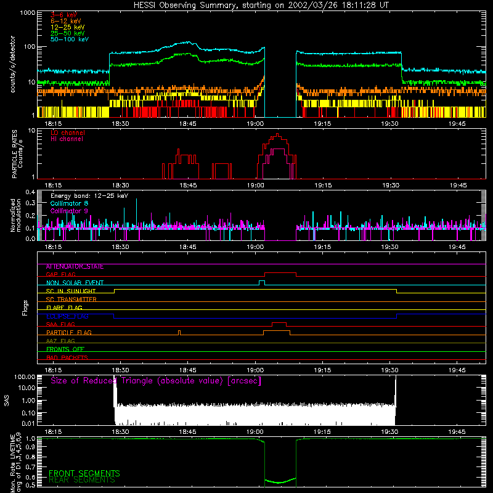Click the NON_SOLAR_EVENT pulse near 19:01
Screen dimensions: 493x493
(x=261, y=282)
